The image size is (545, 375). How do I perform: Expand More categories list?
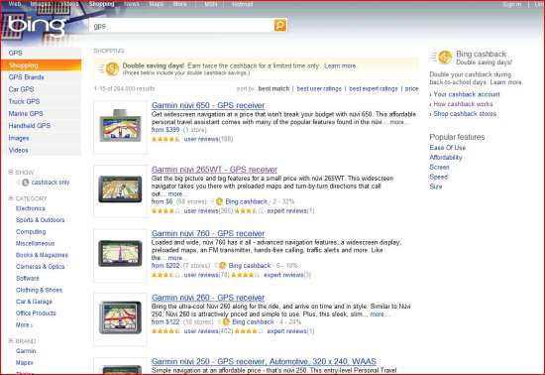coord(24,325)
